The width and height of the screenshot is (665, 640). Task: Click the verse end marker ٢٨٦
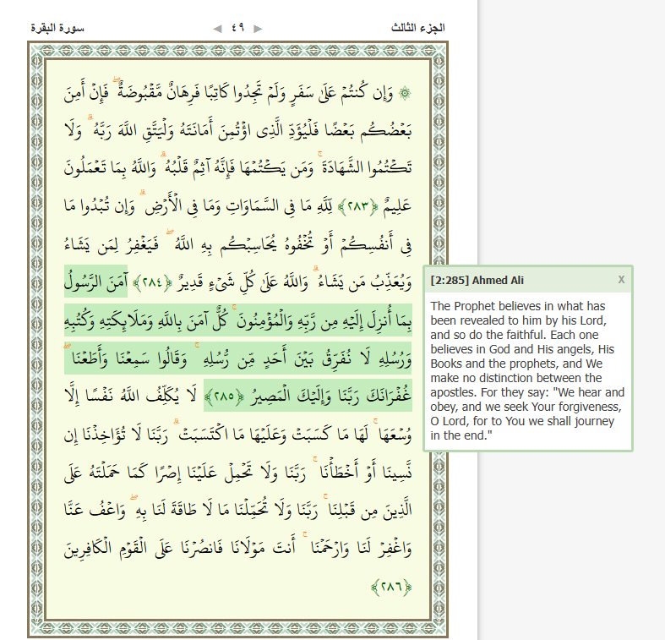(x=390, y=586)
